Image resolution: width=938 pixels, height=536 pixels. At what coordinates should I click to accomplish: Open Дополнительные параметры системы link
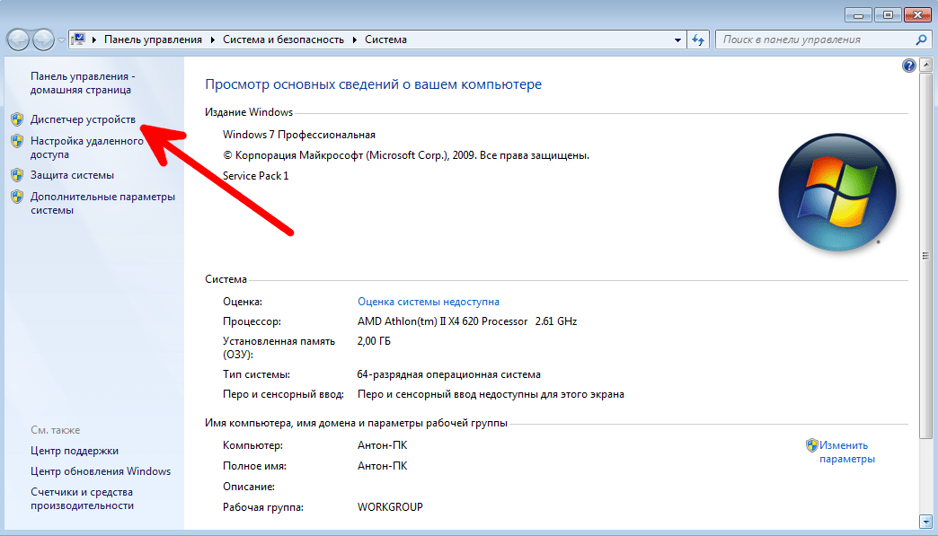pyautogui.click(x=103, y=203)
